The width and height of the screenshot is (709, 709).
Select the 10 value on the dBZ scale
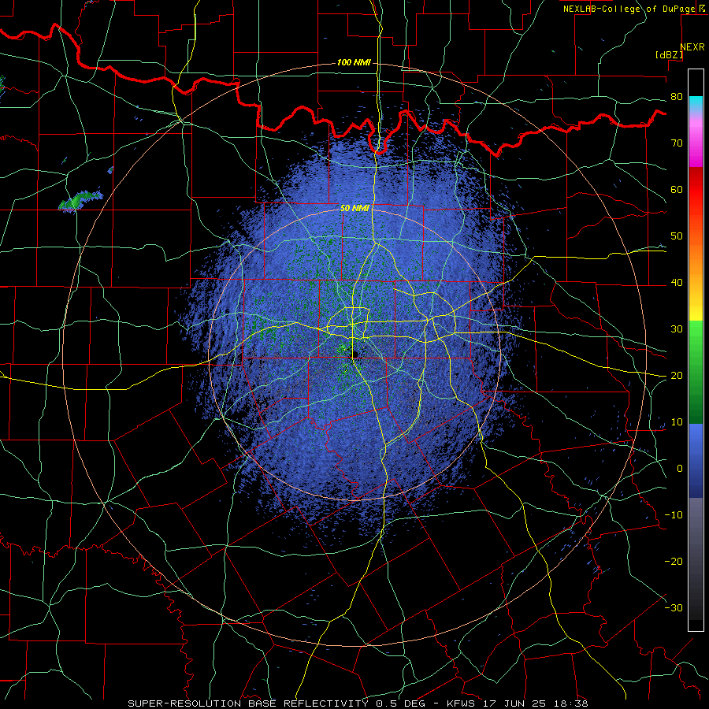pos(677,422)
